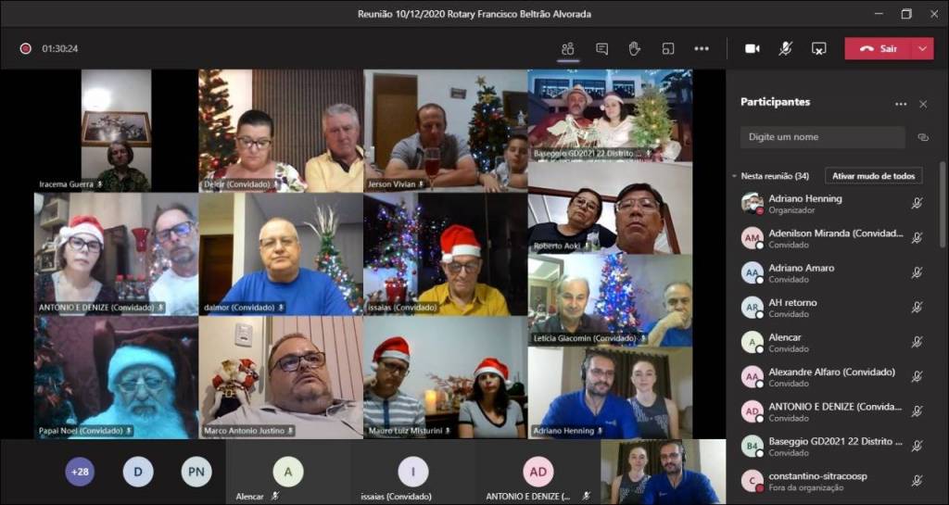This screenshot has height=505, width=949.
Task: Collapse the 'Nesta reunião (34)' section
Action: pyautogui.click(x=734, y=176)
